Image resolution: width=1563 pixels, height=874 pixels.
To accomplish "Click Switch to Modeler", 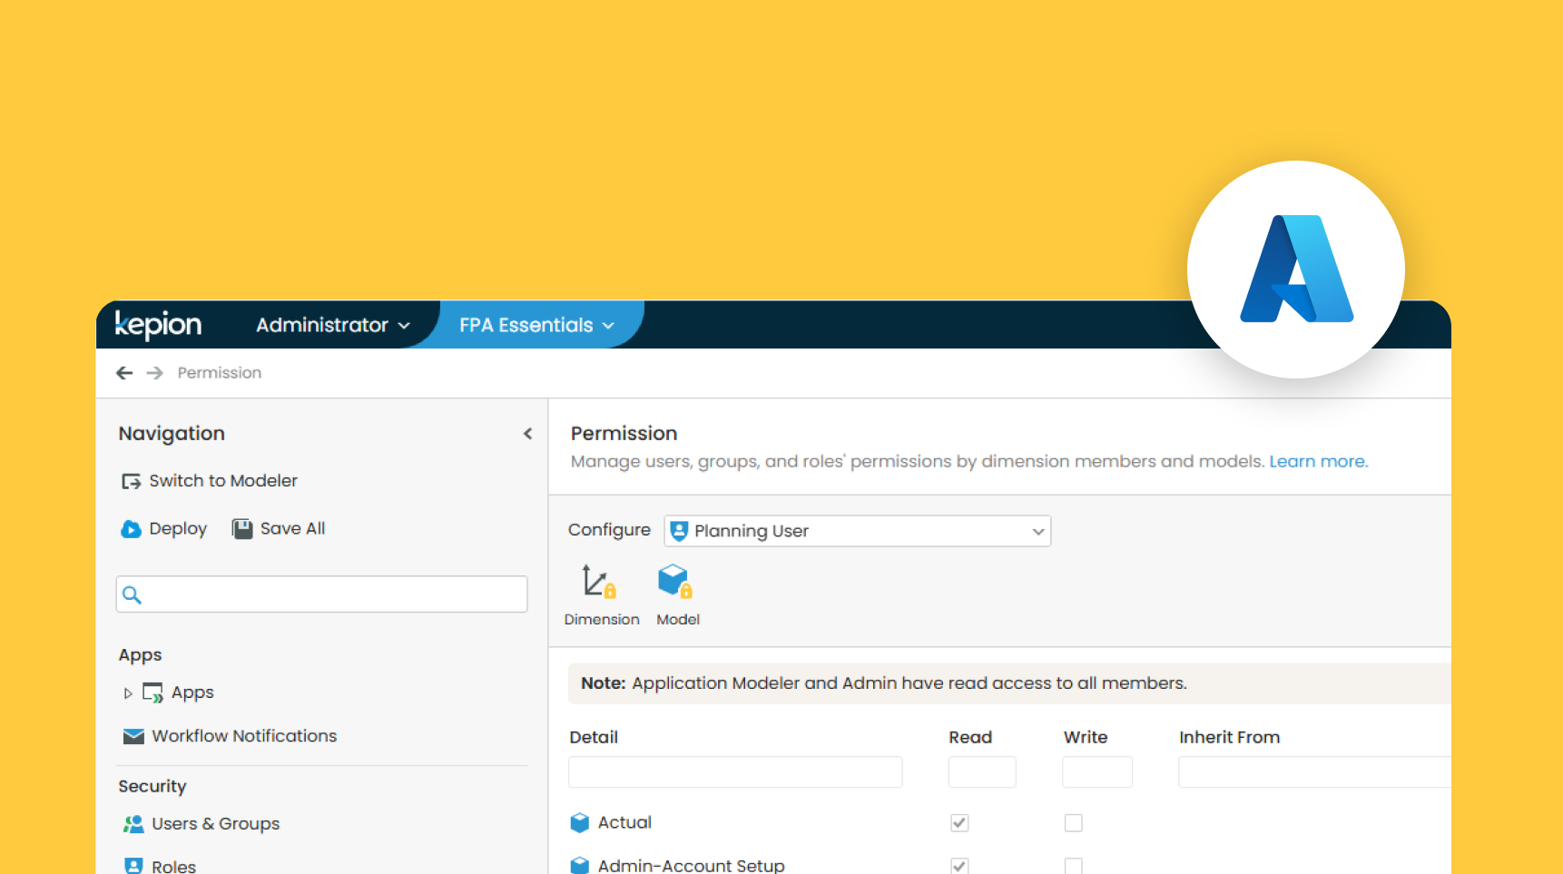I will click(222, 481).
